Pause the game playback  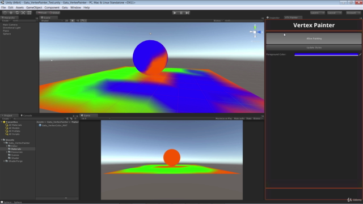click(181, 12)
